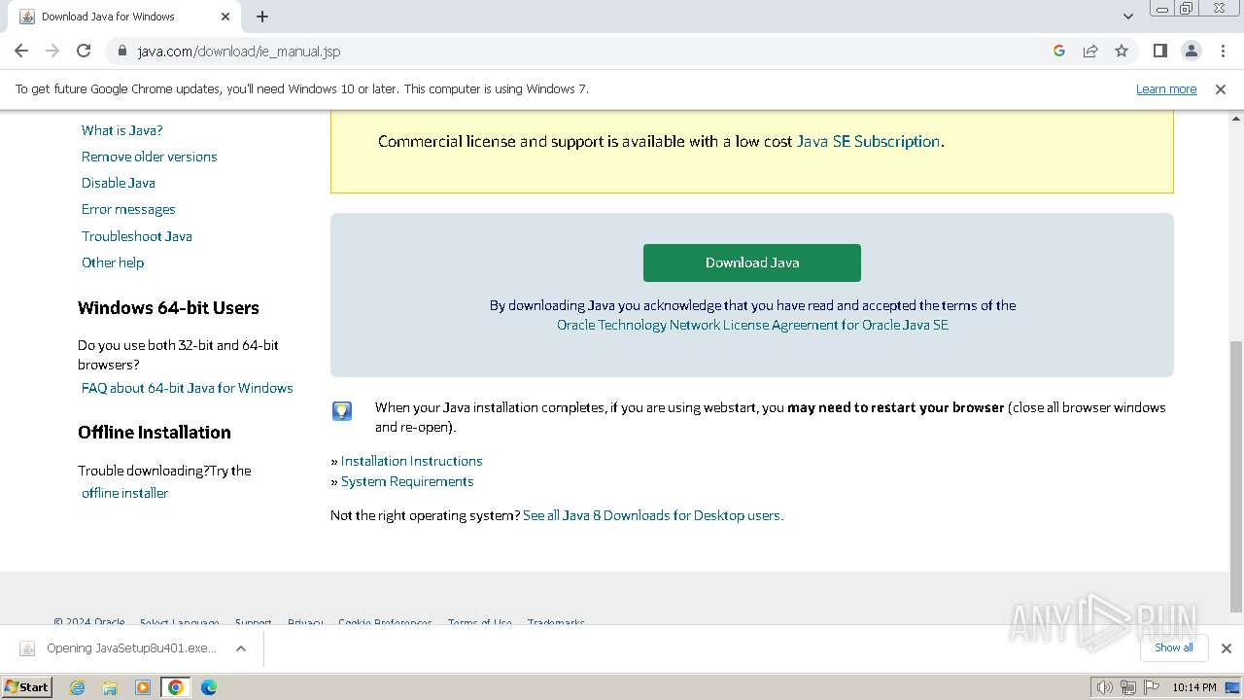Screen dimensions: 1244x700
Task: Open the tab search dropdown
Action: 1127,17
